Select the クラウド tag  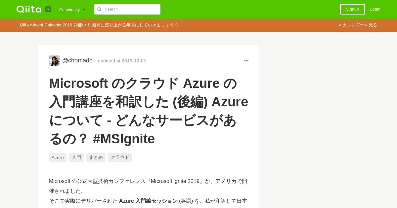[x=120, y=157]
